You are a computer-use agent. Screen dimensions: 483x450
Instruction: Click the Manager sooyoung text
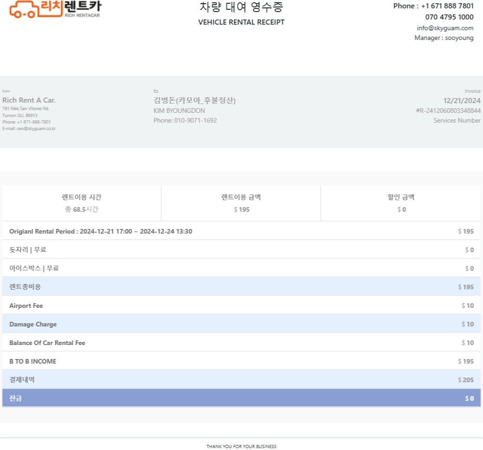click(444, 38)
